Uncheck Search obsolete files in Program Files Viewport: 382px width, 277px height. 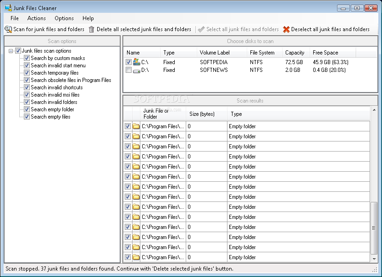coord(27,80)
